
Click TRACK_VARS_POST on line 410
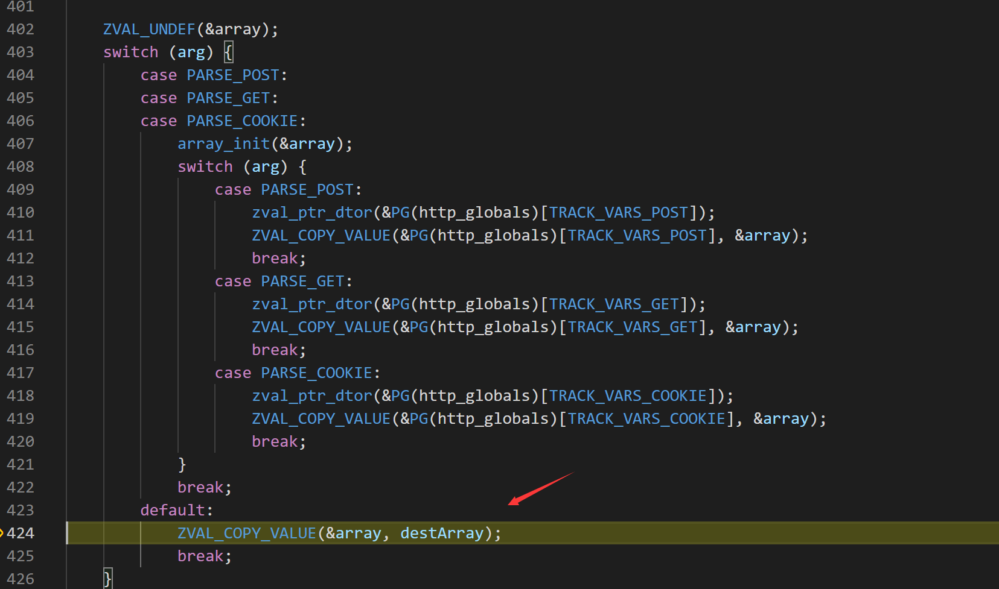point(619,212)
